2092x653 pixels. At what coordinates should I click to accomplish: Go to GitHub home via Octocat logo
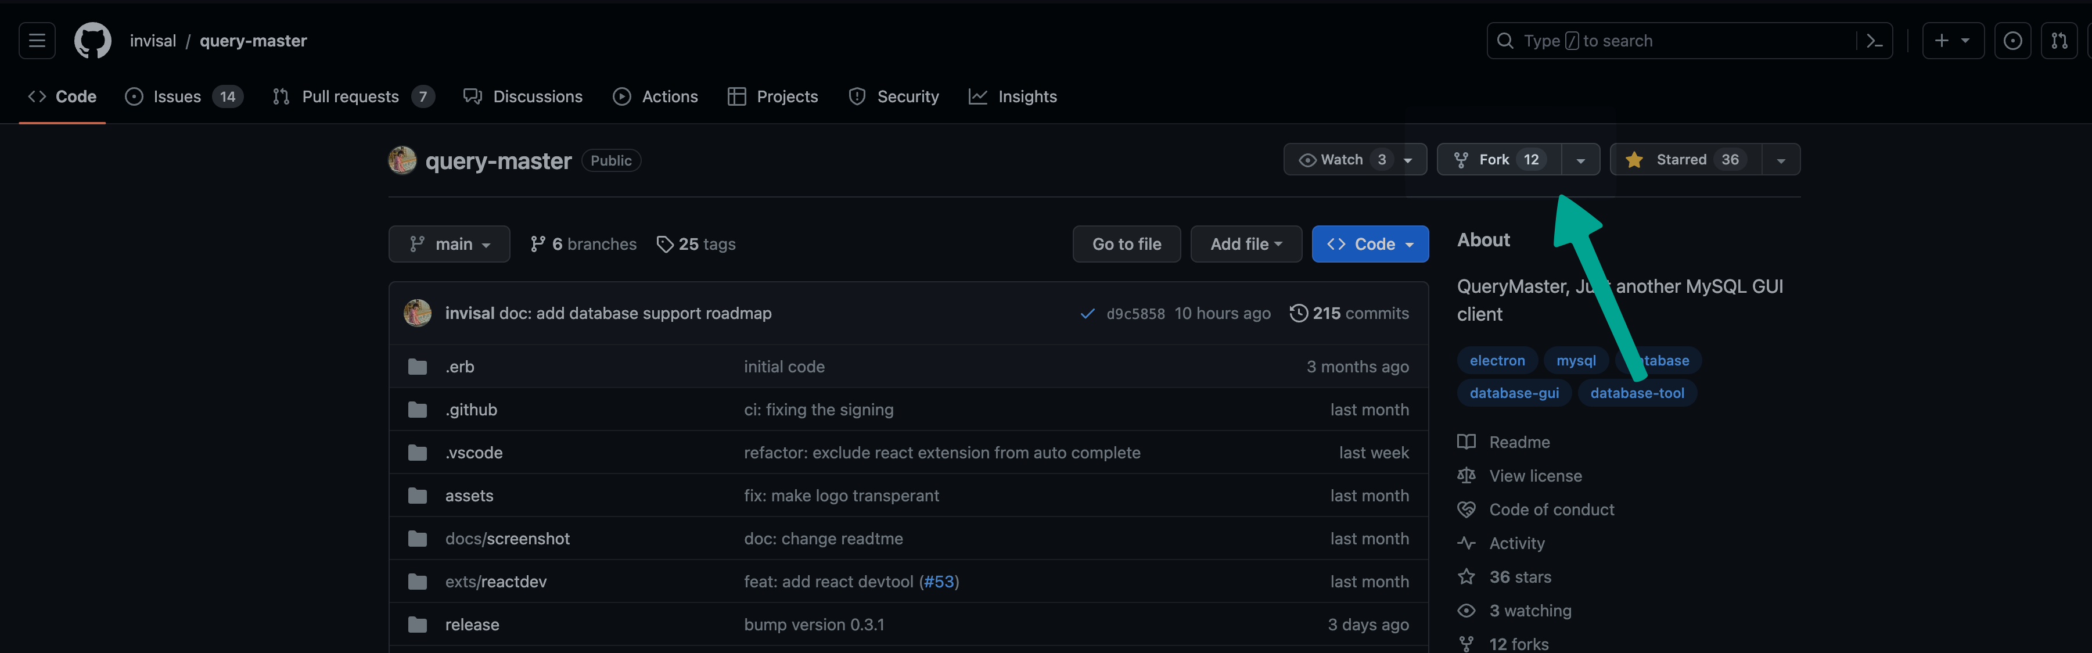point(92,41)
